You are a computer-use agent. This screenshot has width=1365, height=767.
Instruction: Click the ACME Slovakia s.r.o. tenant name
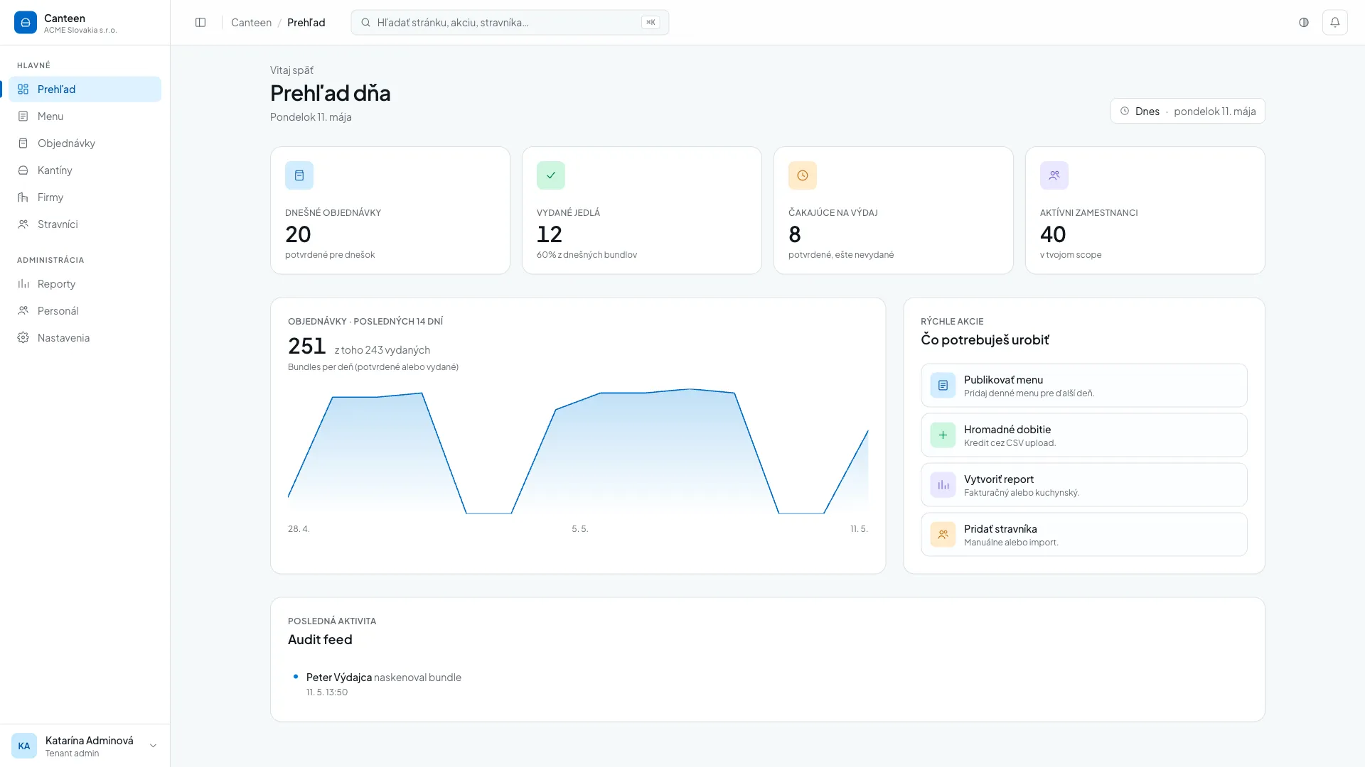point(80,31)
